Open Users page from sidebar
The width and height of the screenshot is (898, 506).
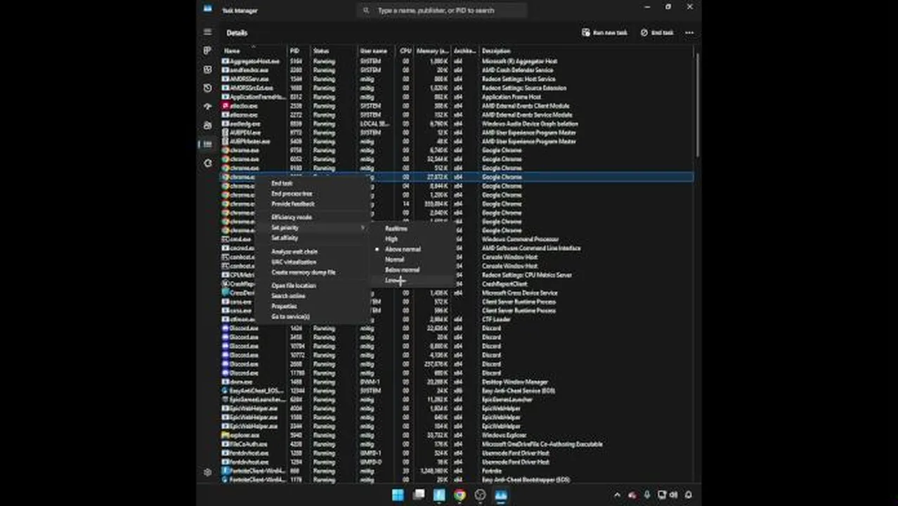tap(207, 126)
